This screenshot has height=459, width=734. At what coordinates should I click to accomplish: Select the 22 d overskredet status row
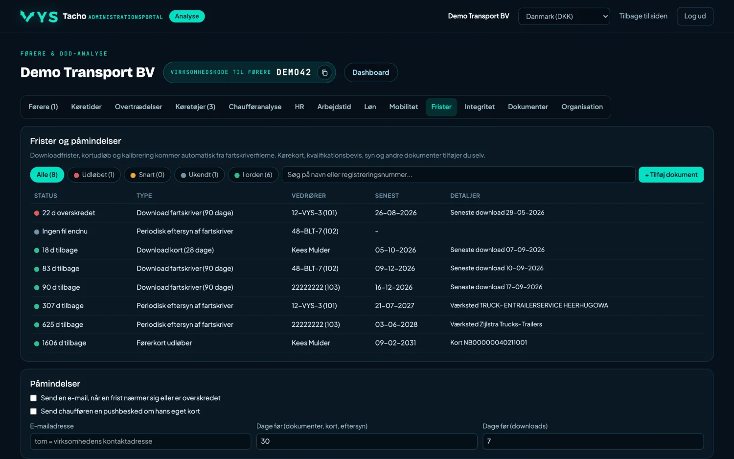(367, 213)
